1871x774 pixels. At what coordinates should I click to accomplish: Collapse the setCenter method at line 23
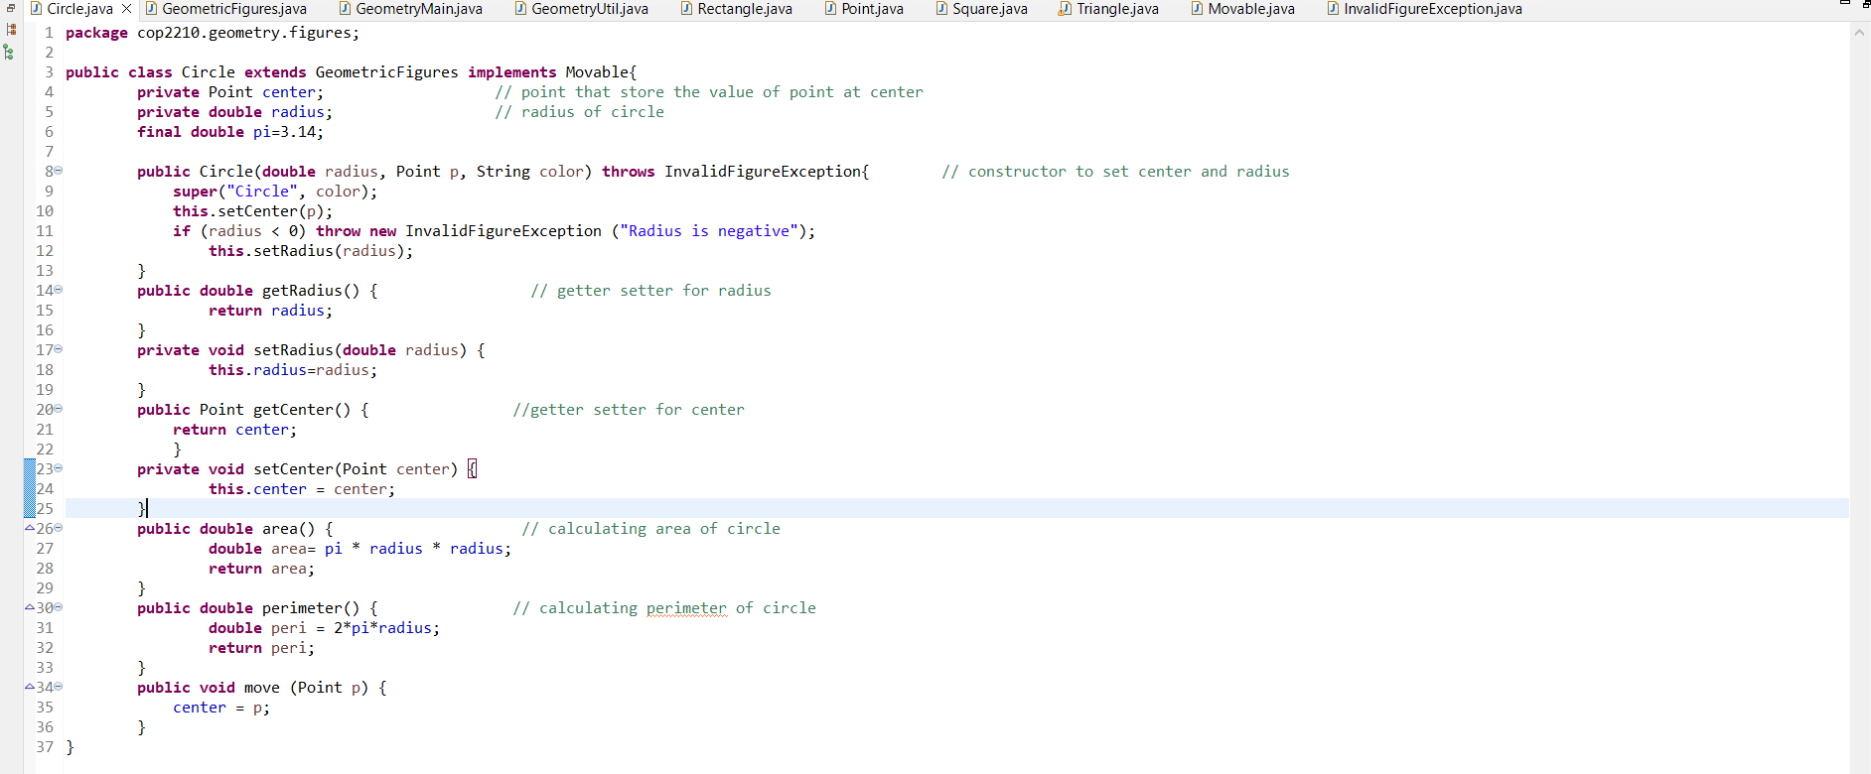coord(59,468)
